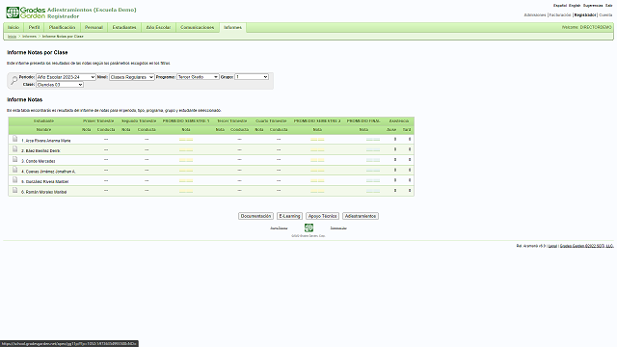Click the Grades Garden logo
This screenshot has width=617, height=347.
coord(26,13)
